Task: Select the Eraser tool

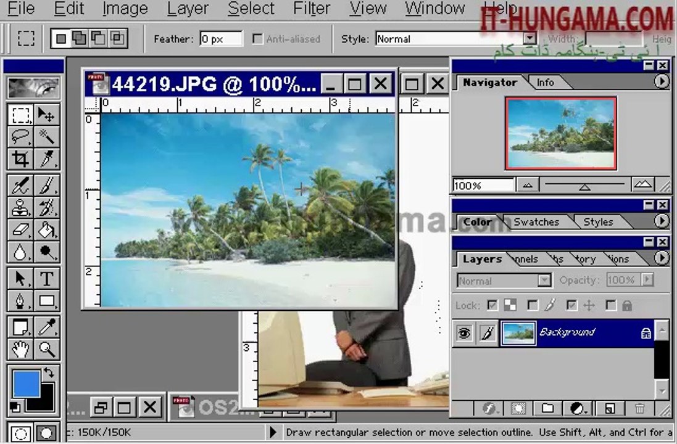Action: [x=20, y=230]
